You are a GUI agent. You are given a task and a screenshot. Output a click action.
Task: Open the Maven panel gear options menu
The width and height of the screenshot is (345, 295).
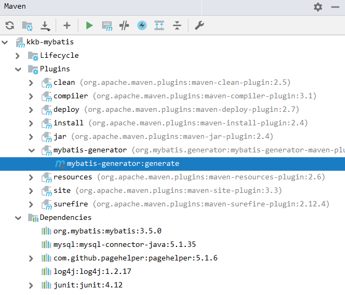click(x=318, y=7)
